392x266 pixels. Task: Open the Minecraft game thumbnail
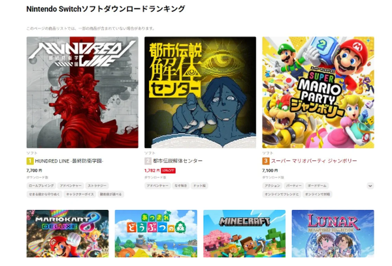[244, 233]
